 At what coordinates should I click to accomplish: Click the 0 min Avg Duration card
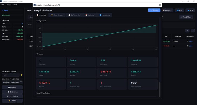click(143, 84)
